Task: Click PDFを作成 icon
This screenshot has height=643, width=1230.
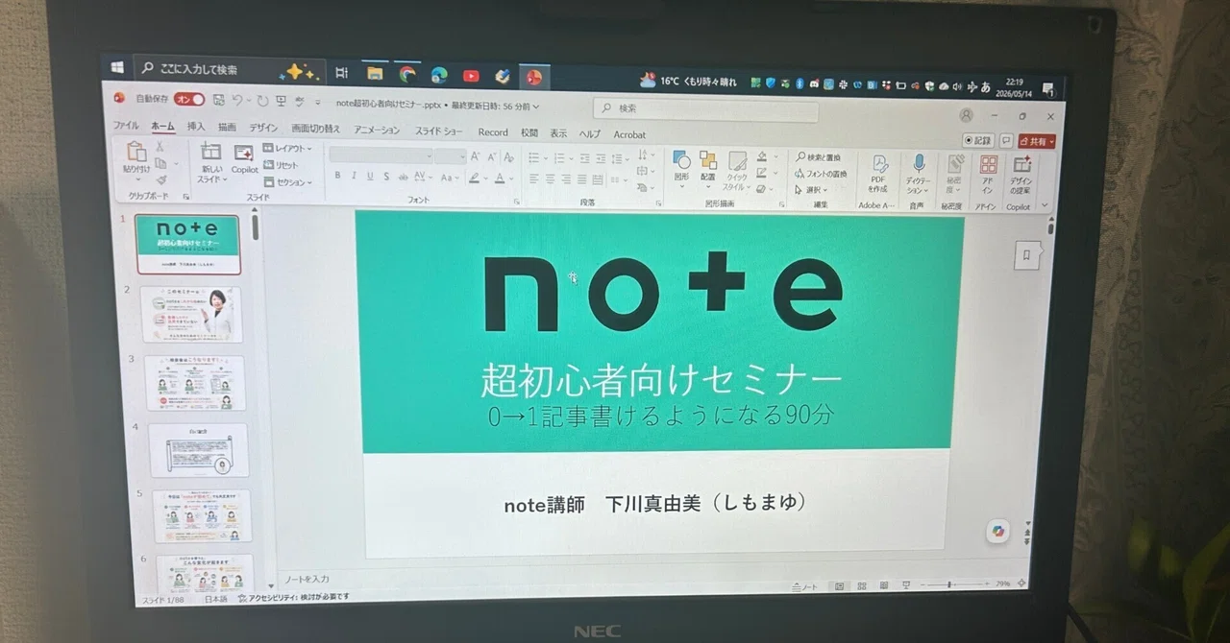Action: 878,173
